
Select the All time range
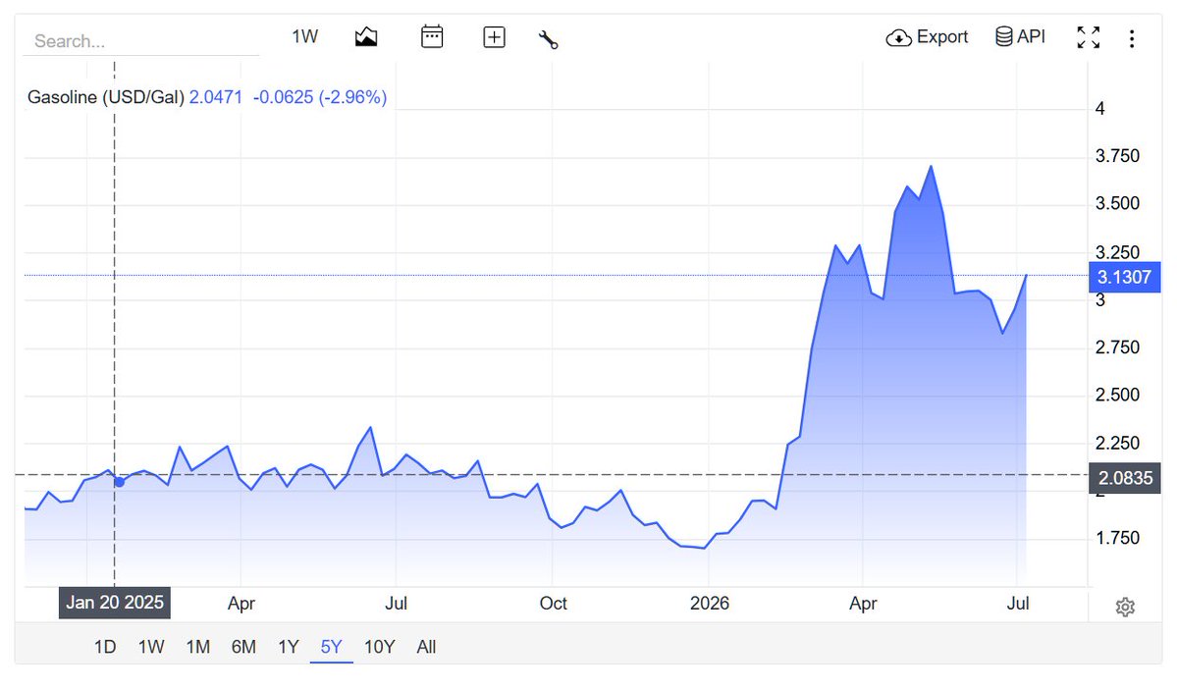(x=426, y=647)
